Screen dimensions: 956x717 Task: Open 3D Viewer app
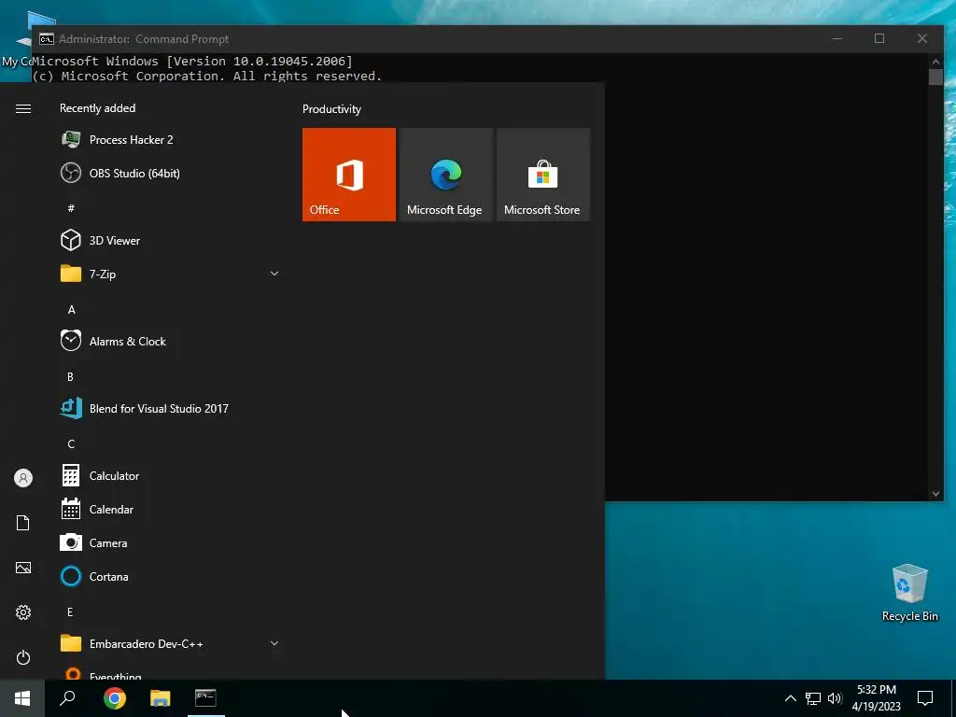[x=170, y=240]
